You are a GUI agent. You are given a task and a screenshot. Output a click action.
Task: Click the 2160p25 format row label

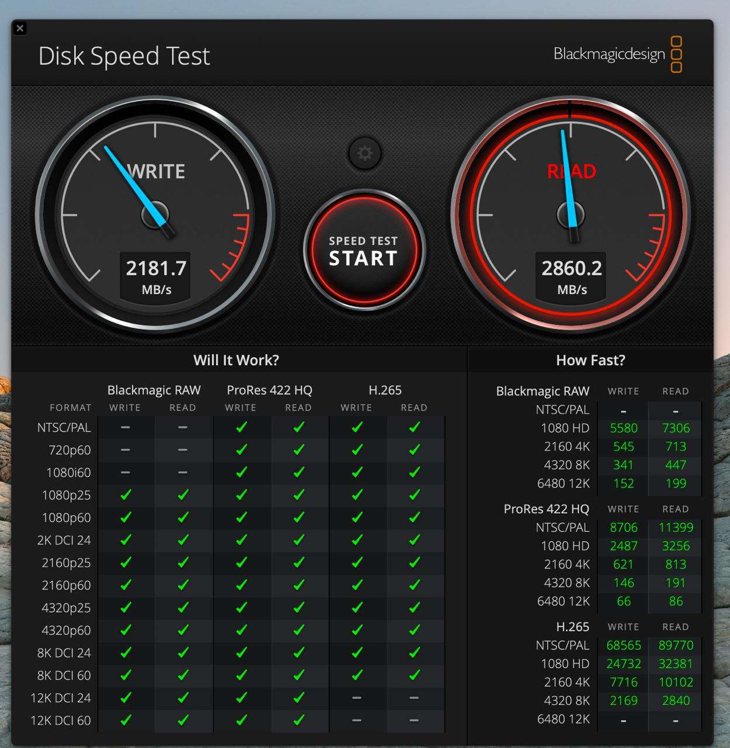pos(66,563)
